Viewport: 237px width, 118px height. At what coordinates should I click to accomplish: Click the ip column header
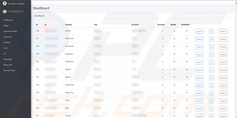(x=45, y=25)
